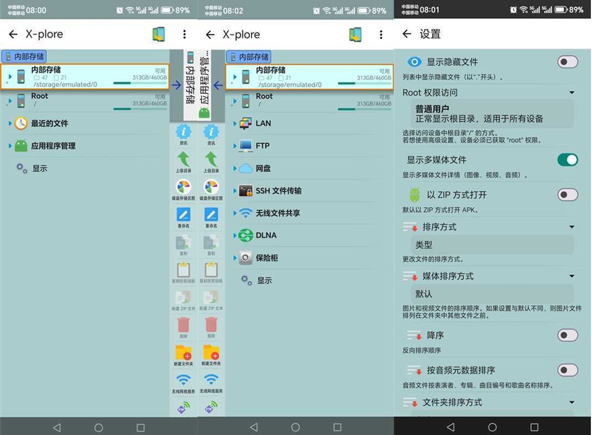This screenshot has height=435, width=592.
Task: Tap 无线网络服务 Wi-Fi icon in middle screen's toolbar
Action: pyautogui.click(x=211, y=383)
